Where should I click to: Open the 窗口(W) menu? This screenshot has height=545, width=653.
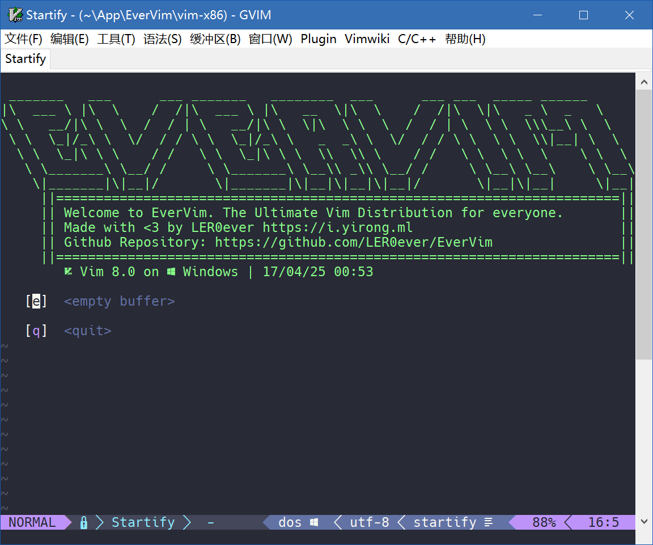[x=270, y=39]
